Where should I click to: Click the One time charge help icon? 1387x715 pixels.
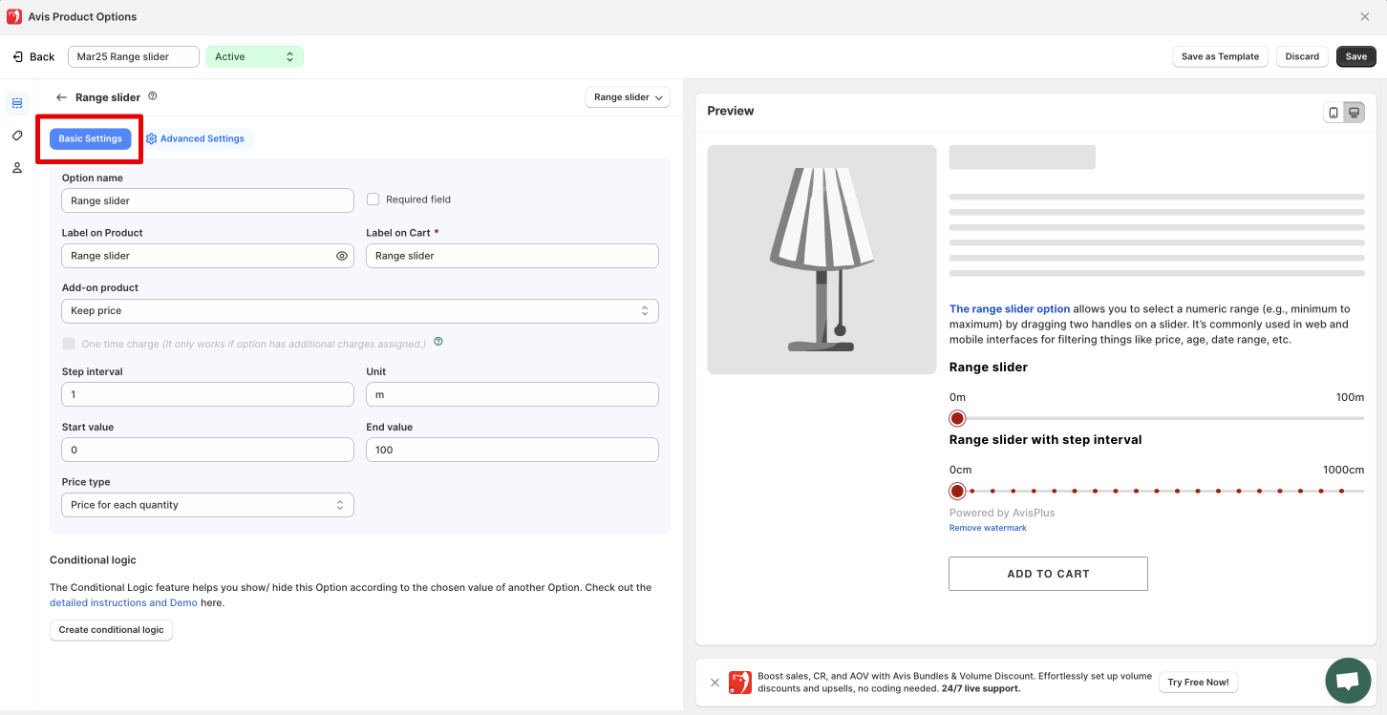tap(438, 342)
